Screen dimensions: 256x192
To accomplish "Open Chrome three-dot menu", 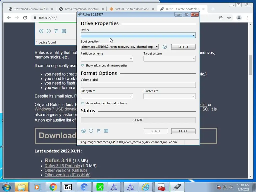I will [x=247, y=18].
